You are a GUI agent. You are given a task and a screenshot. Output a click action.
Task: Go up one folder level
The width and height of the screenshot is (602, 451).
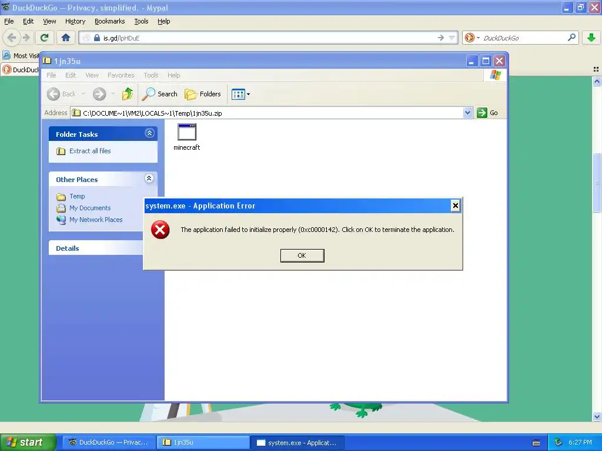click(128, 94)
